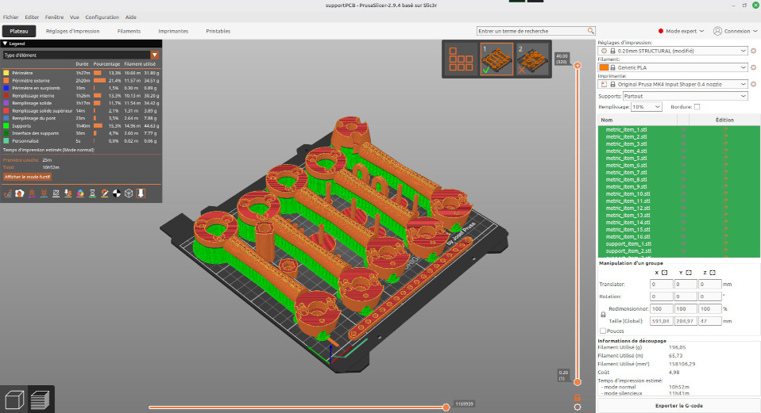This screenshot has height=413, width=761.
Task: Toggle deretractions icon with downward arrows
Action: pos(44,193)
